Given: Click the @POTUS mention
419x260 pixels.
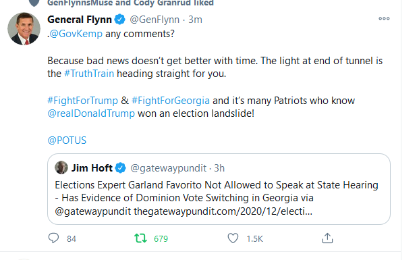Looking at the screenshot, I should pyautogui.click(x=67, y=140).
